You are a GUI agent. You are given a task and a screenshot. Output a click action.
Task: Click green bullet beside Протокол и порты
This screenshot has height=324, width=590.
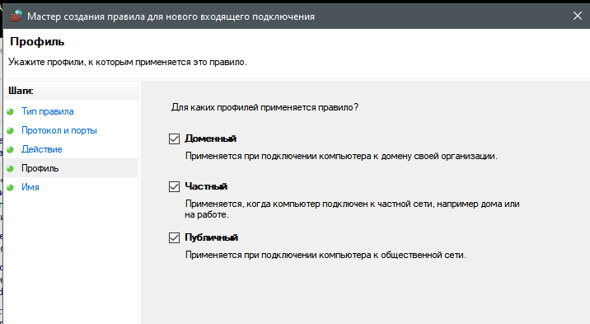click(10, 130)
